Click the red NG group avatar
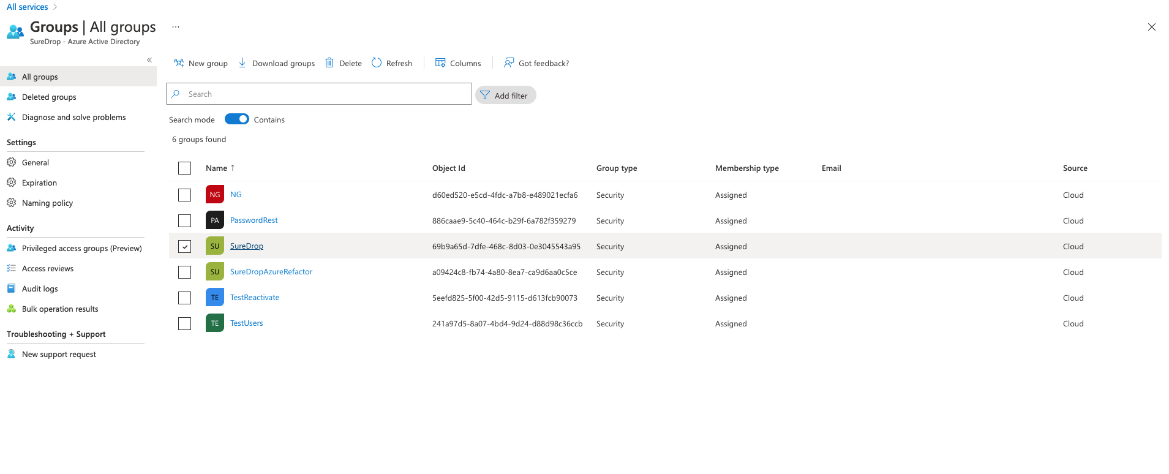The image size is (1169, 474). point(215,195)
